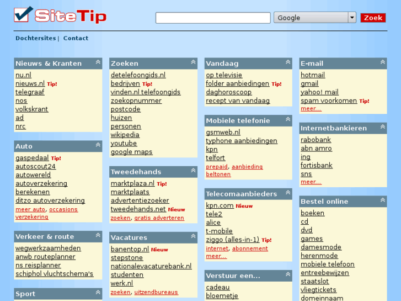The width and height of the screenshot is (401, 301).
Task: Open the gaspedaal link
Action: coord(32,158)
